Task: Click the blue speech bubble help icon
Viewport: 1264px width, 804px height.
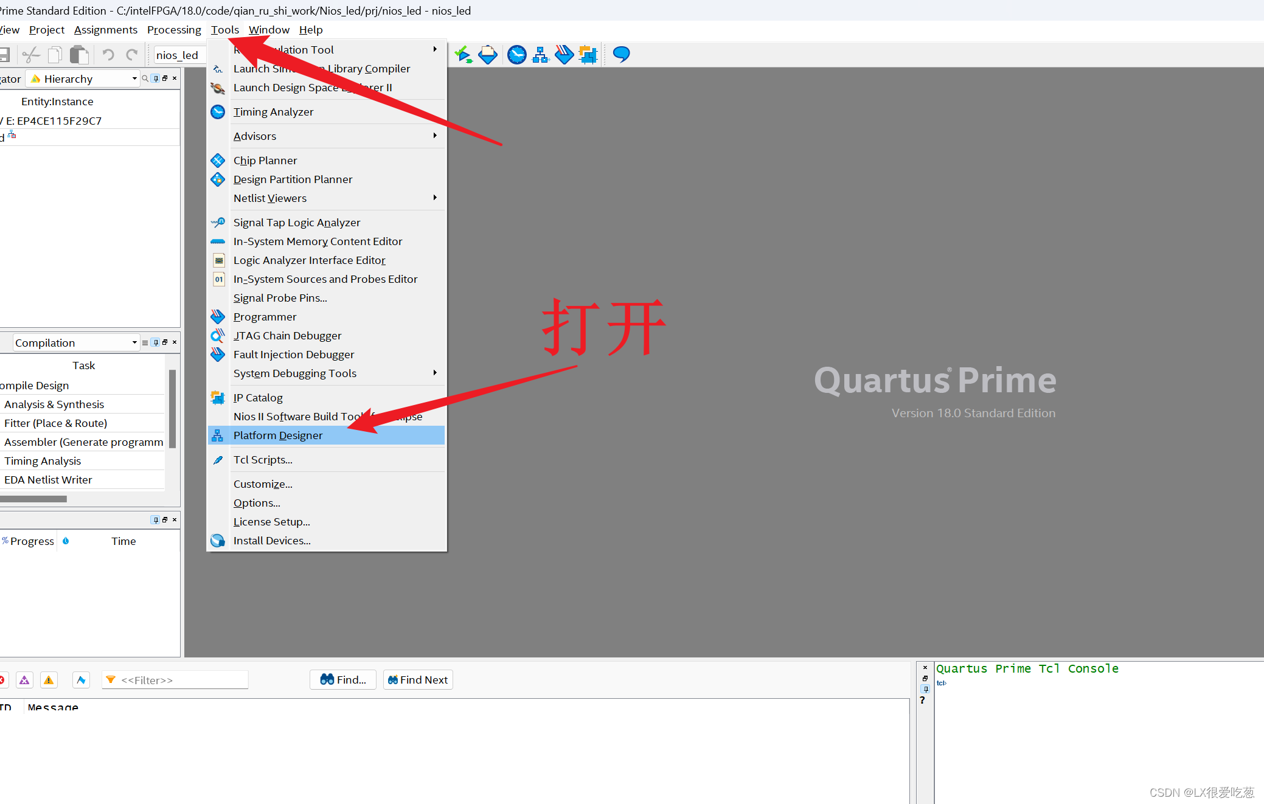Action: point(621,55)
